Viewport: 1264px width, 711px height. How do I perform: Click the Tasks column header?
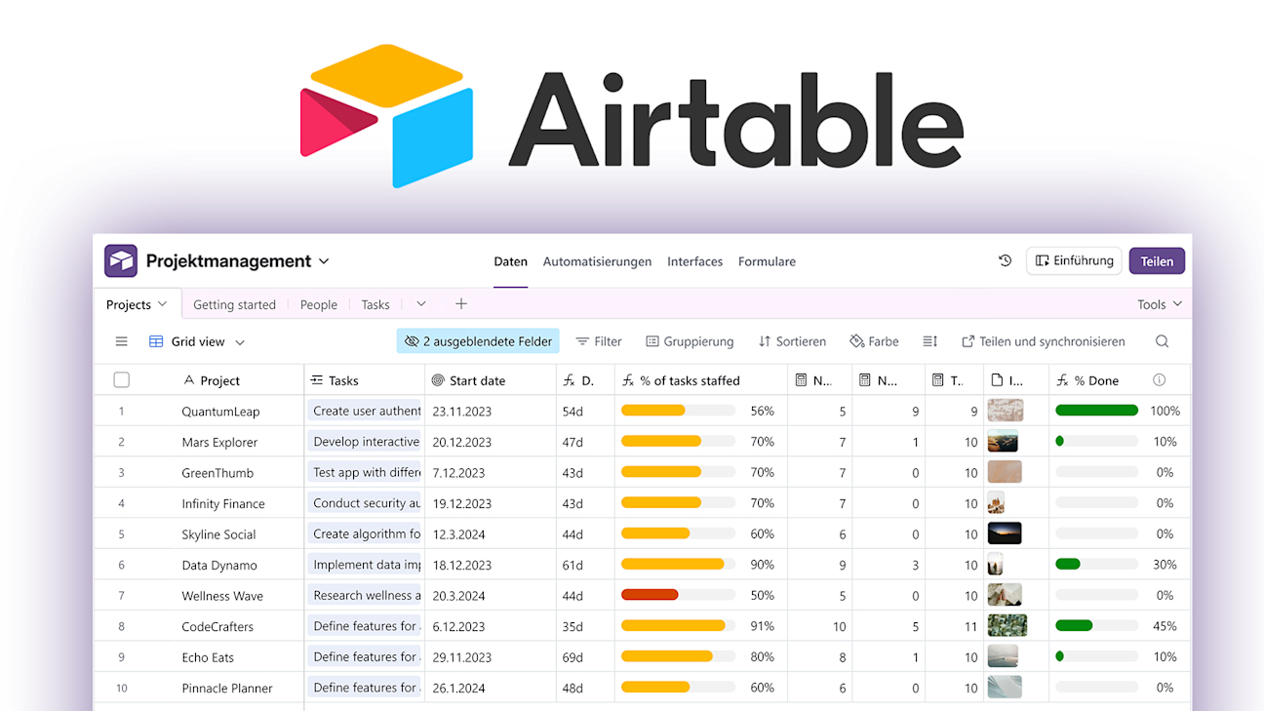point(364,380)
